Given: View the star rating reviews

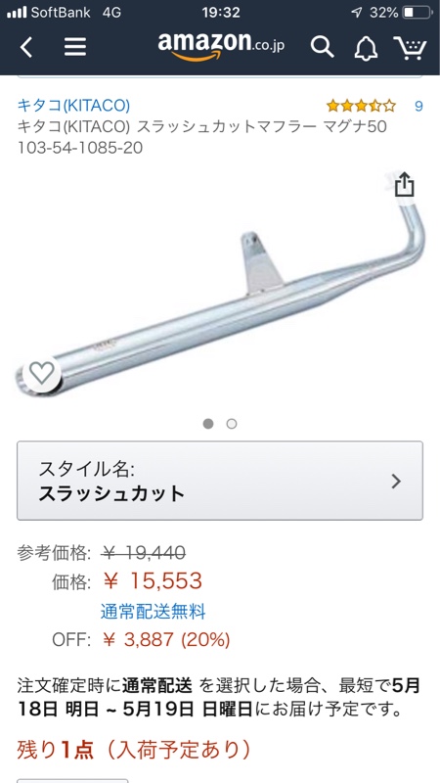Looking at the screenshot, I should [361, 106].
